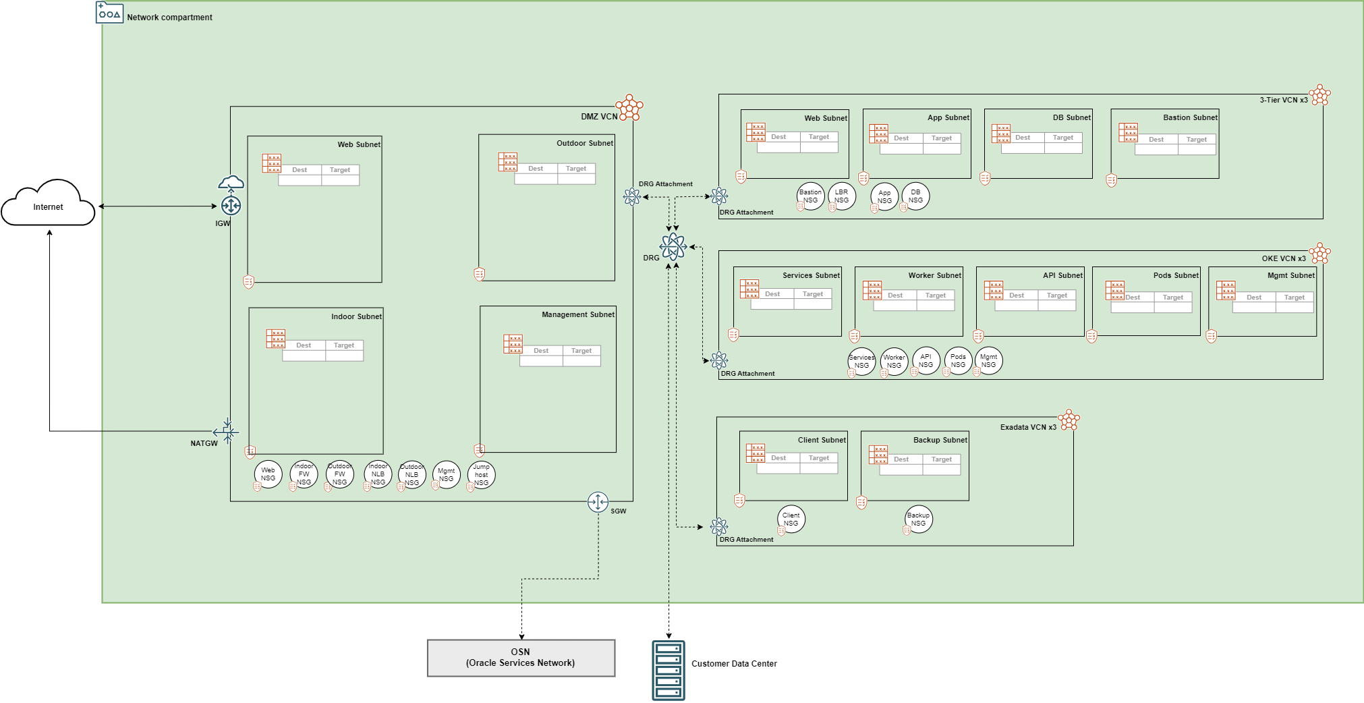
Task: Select the Pods NSG circle
Action: coord(959,361)
